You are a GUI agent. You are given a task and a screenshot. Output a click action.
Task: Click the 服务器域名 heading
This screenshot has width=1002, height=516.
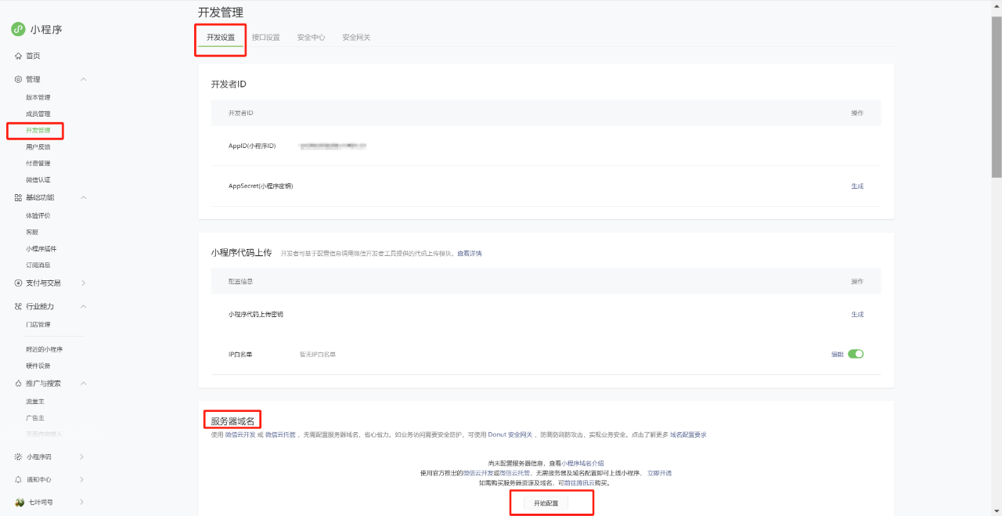(x=232, y=420)
